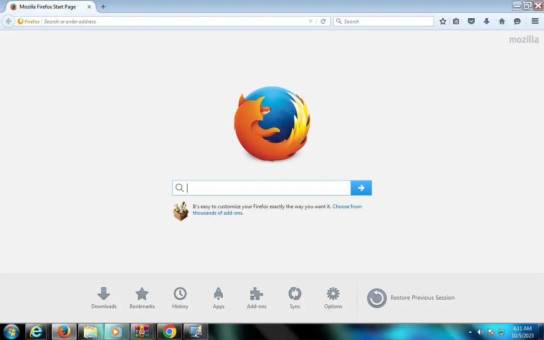This screenshot has height=340, width=544.
Task: Click Restore Previous Session
Action: tap(411, 298)
